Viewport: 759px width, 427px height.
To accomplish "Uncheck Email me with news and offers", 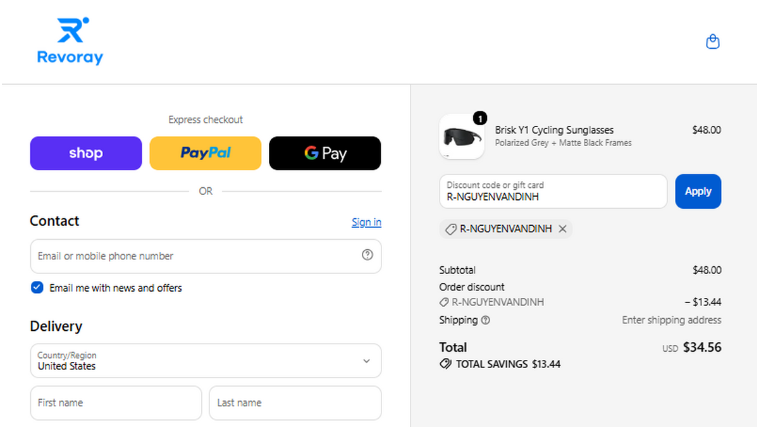I will (37, 288).
